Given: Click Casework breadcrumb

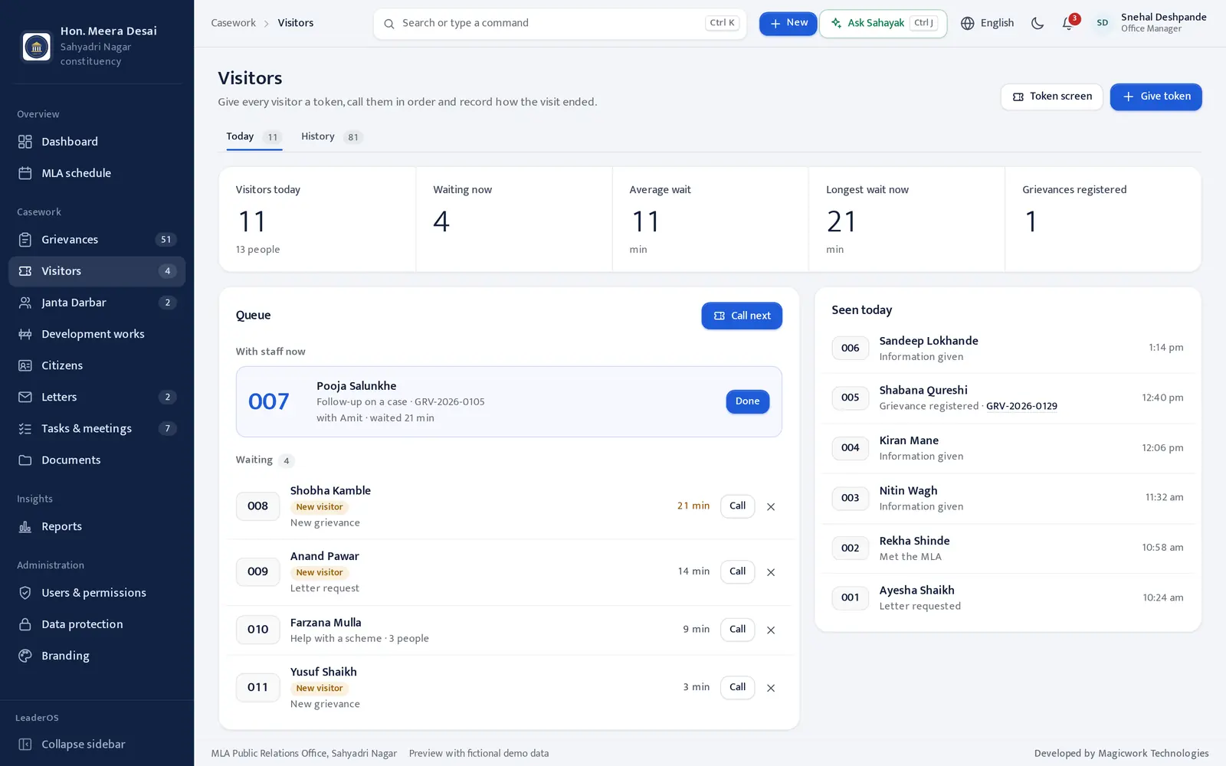Looking at the screenshot, I should tap(234, 23).
